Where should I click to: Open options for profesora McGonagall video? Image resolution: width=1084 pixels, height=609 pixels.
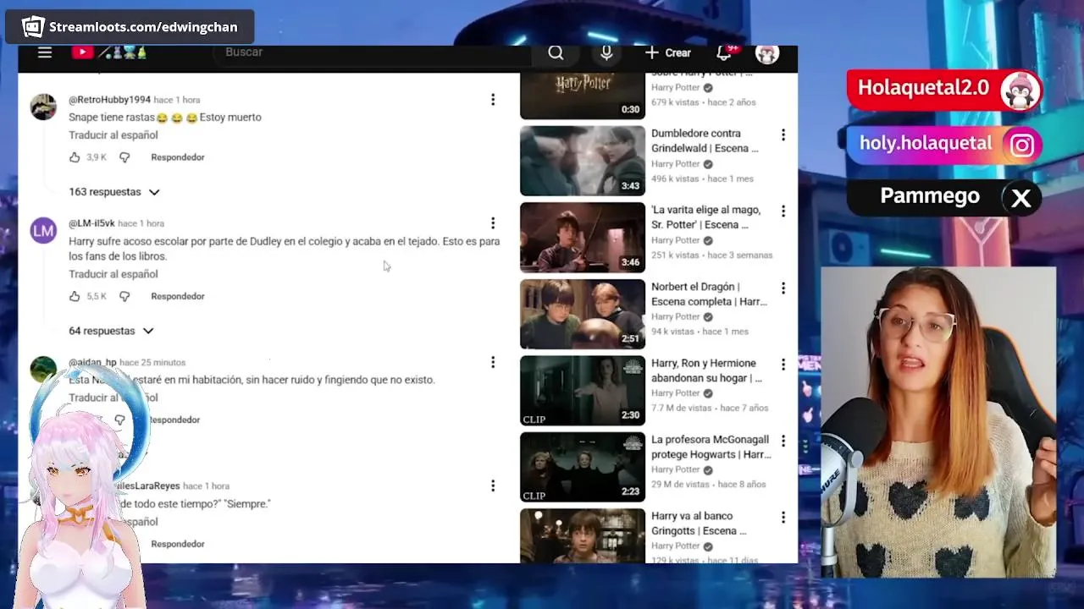tap(783, 441)
